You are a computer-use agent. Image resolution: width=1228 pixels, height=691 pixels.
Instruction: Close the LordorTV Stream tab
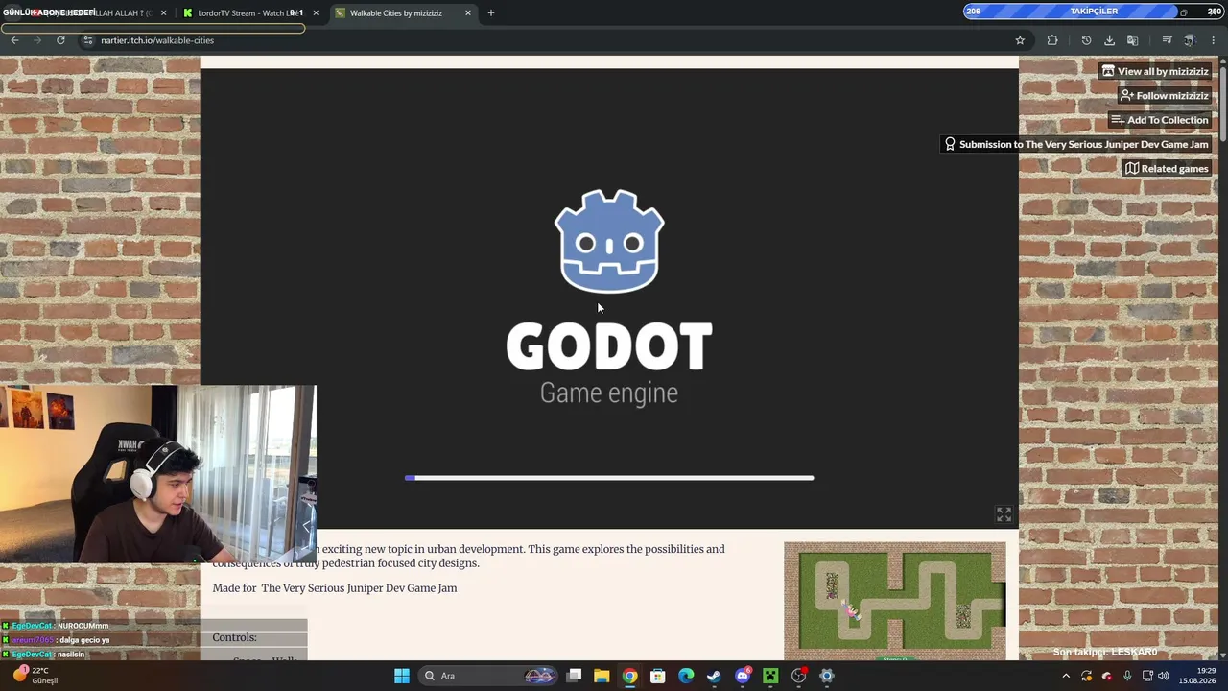(316, 12)
